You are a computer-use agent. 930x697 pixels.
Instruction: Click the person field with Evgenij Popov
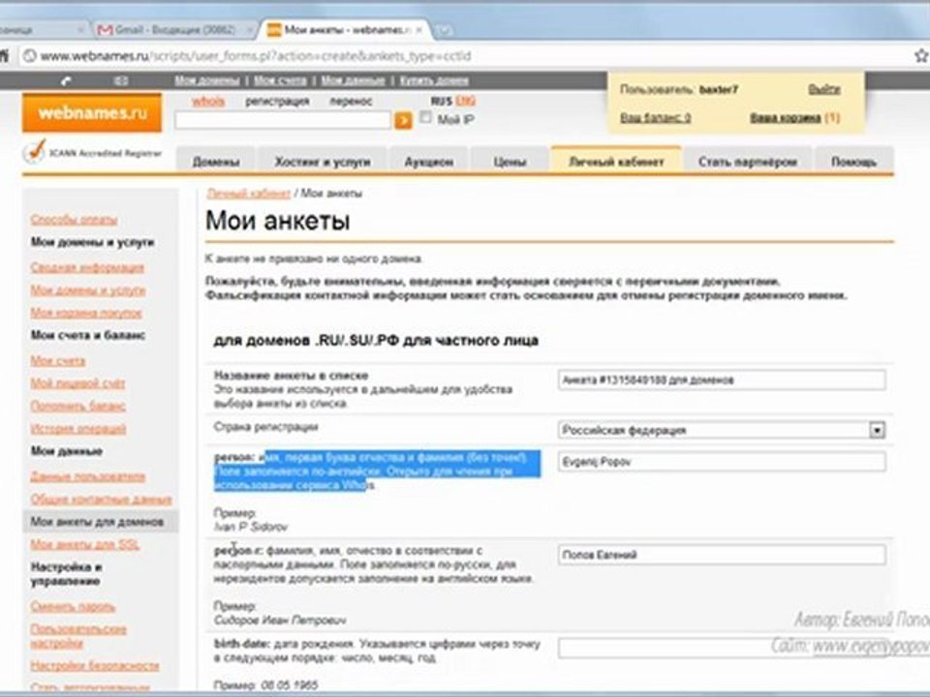click(722, 462)
